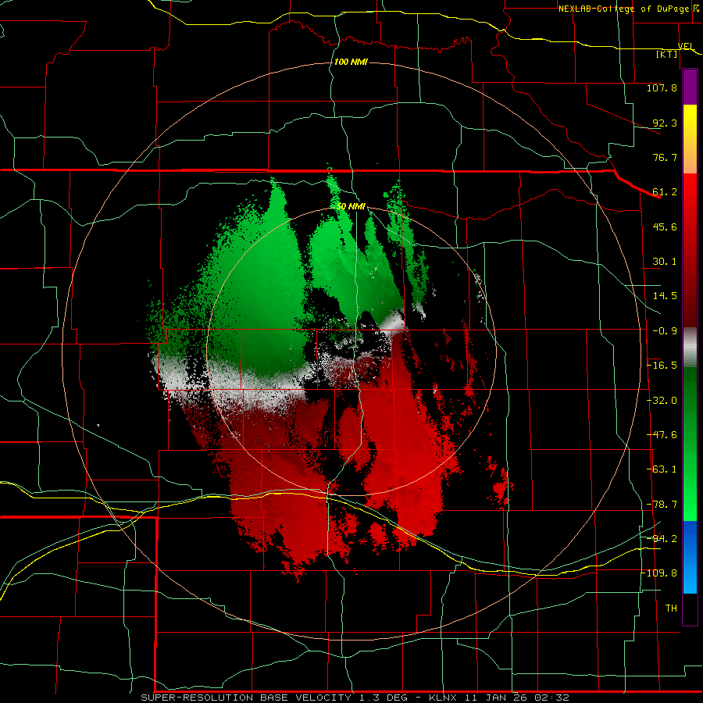Screen dimensions: 703x703
Task: Click the 76.7 scale value
Action: 665,157
